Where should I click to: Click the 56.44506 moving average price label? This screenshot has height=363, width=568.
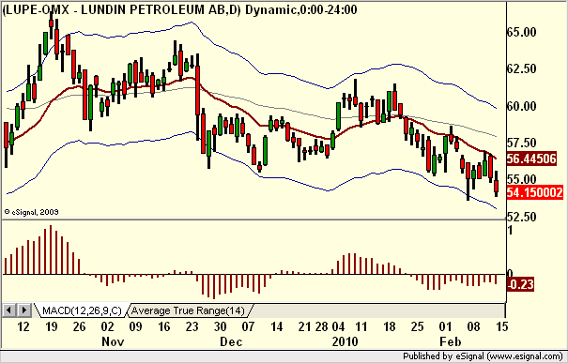[531, 159]
